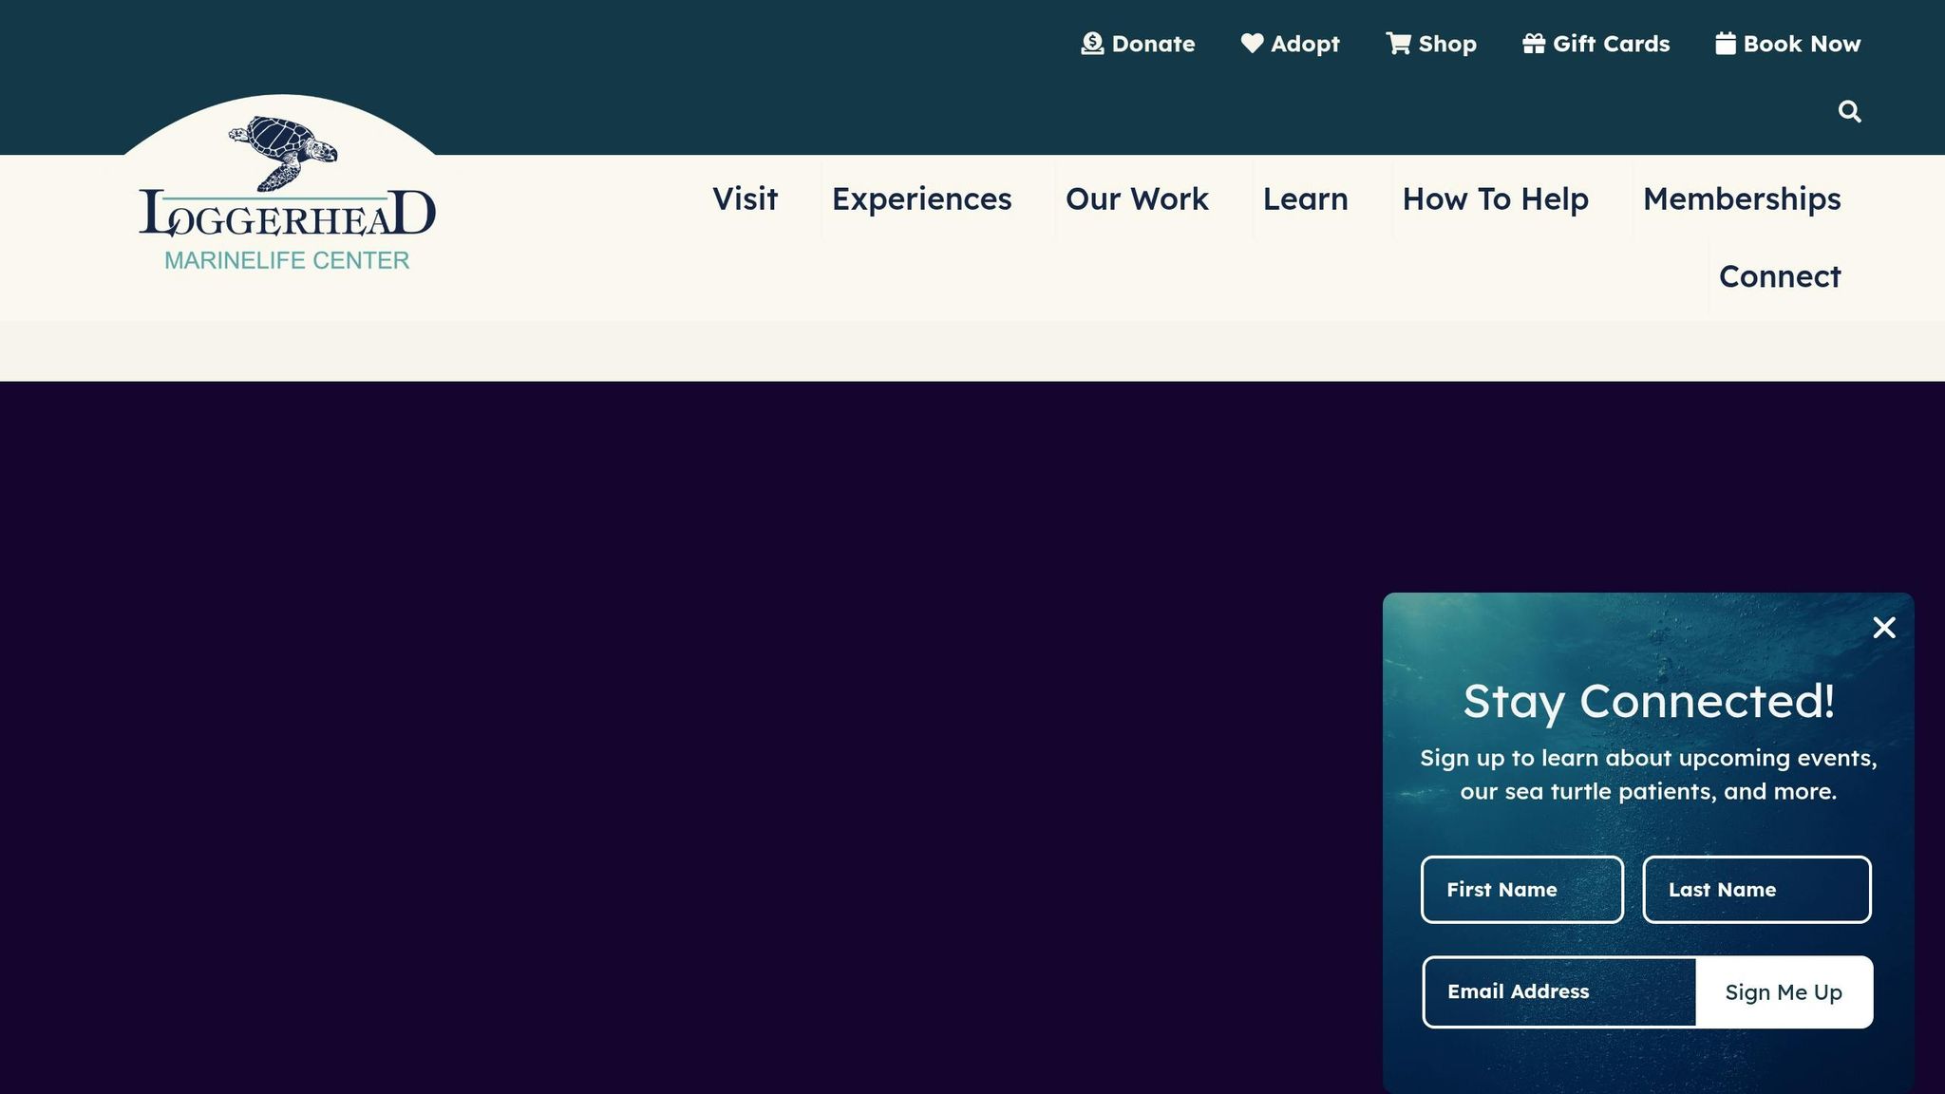
Task: Click the Donate hand-coin icon
Action: 1092,44
